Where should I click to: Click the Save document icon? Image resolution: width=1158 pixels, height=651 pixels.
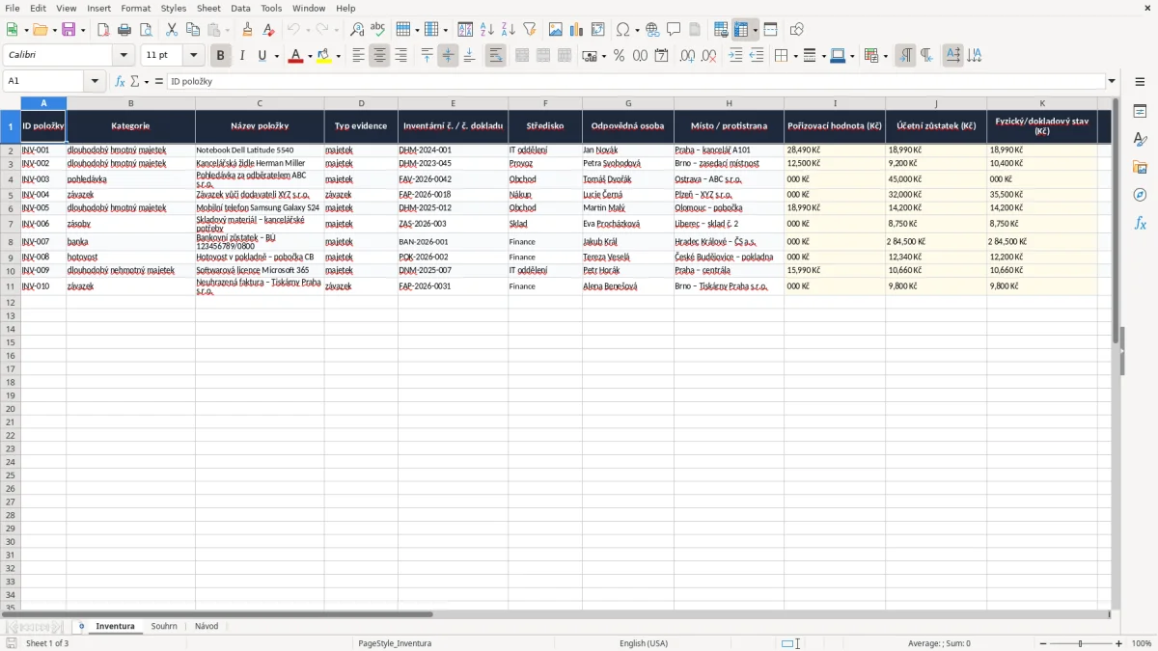(69, 30)
